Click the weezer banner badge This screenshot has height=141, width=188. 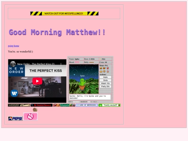(x=19, y=105)
